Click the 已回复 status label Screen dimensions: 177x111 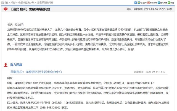point(169,9)
